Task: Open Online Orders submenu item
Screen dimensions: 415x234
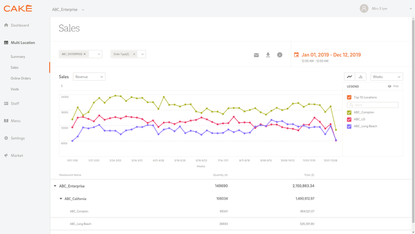Action: click(21, 78)
